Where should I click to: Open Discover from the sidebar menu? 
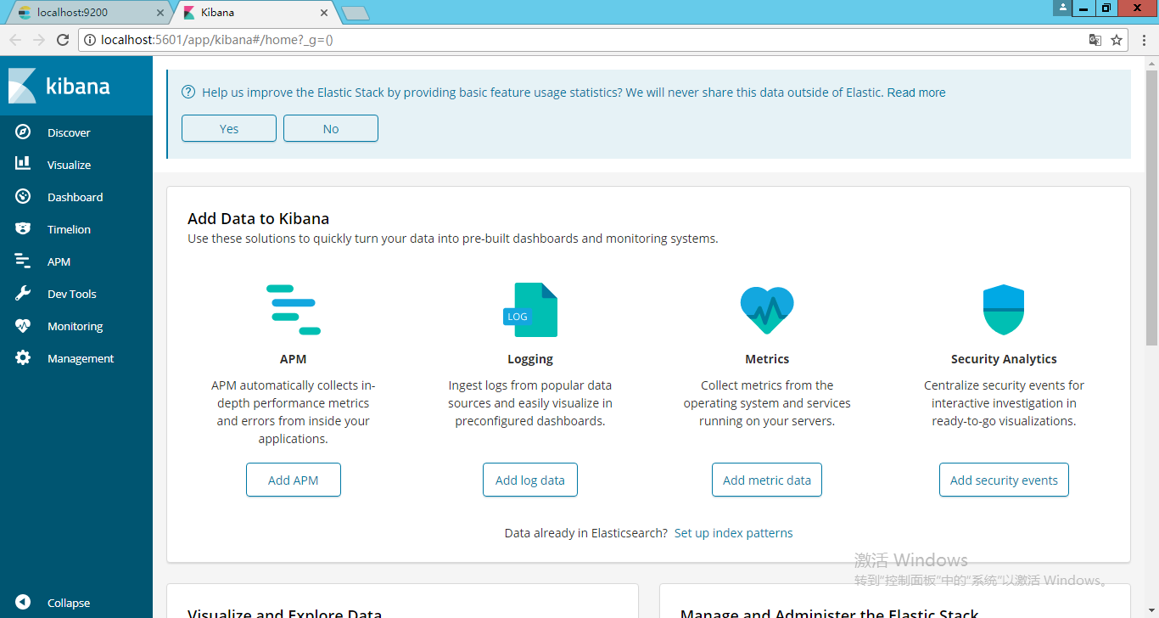(69, 132)
